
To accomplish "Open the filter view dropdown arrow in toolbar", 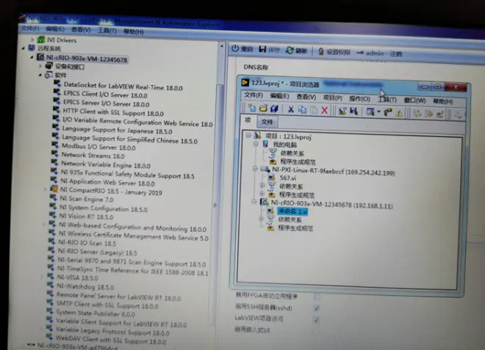I will [378, 112].
